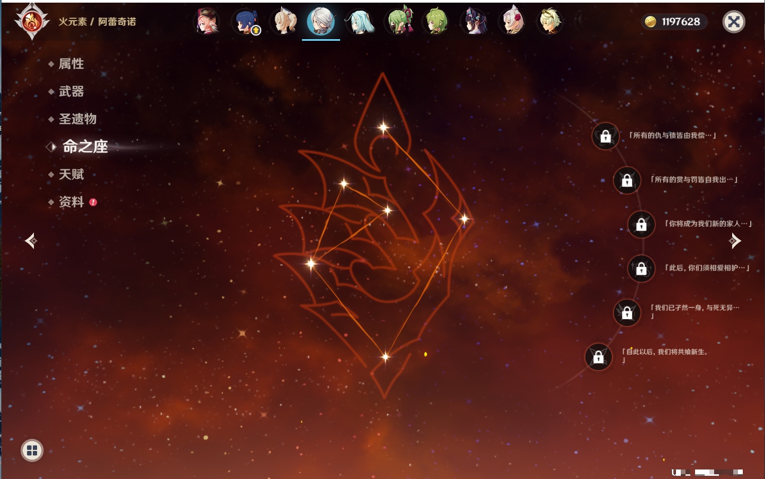Select the dark-haired character with ornate headdress
Viewport: 765px width, 479px height.
point(474,22)
